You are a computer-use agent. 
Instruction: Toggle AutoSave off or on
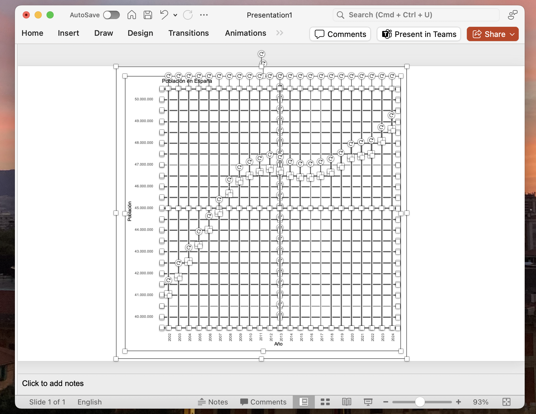111,15
